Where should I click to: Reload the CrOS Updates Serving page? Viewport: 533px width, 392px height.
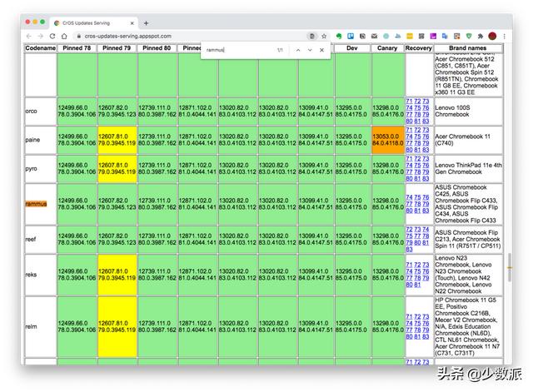pyautogui.click(x=52, y=36)
